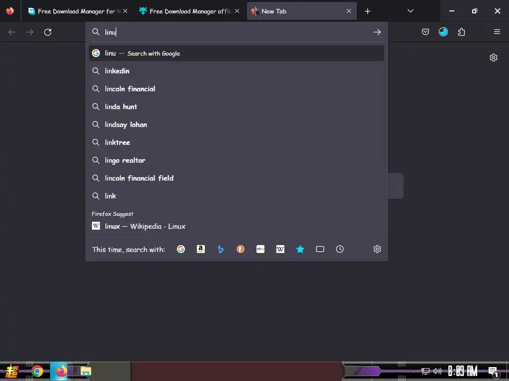This screenshot has width=509, height=381.
Task: Pick the lindsay lohan suggestion
Action: (236, 125)
